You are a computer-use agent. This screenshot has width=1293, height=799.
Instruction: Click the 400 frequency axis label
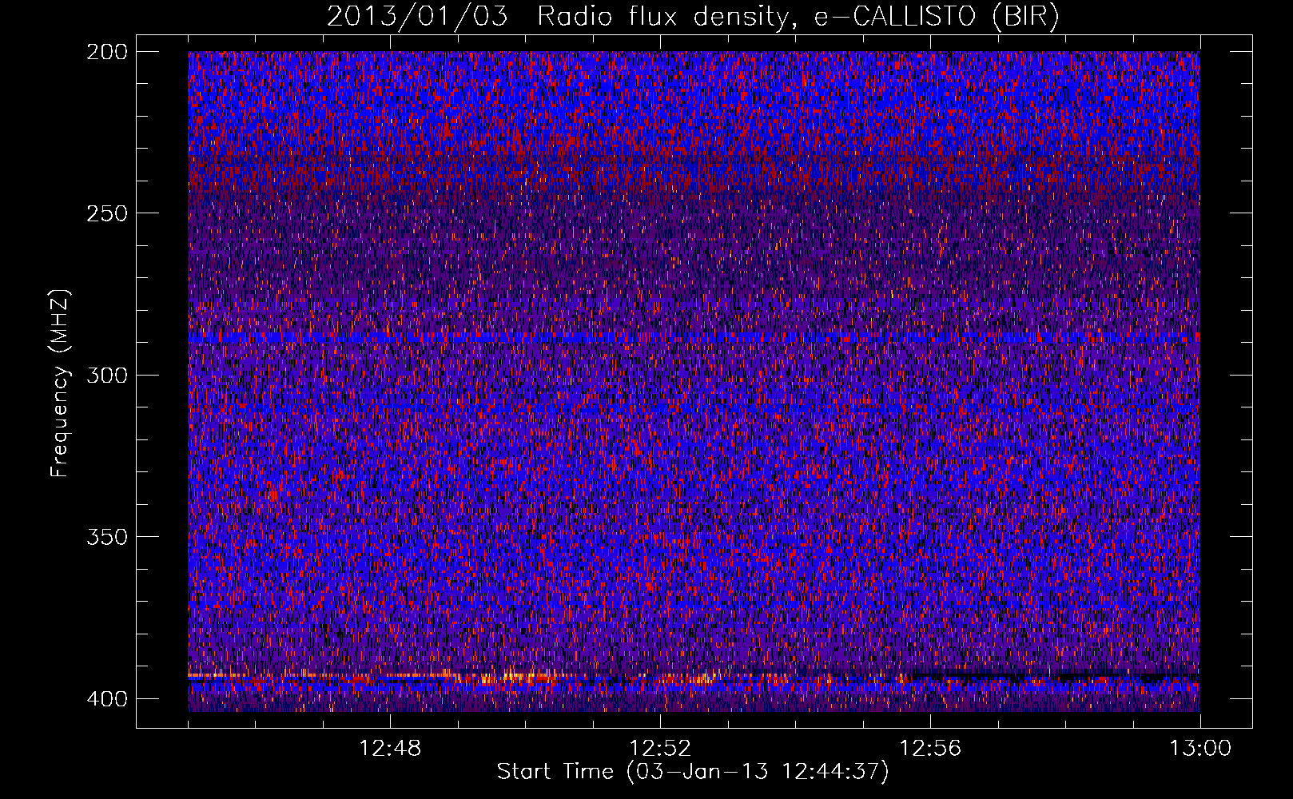106,698
